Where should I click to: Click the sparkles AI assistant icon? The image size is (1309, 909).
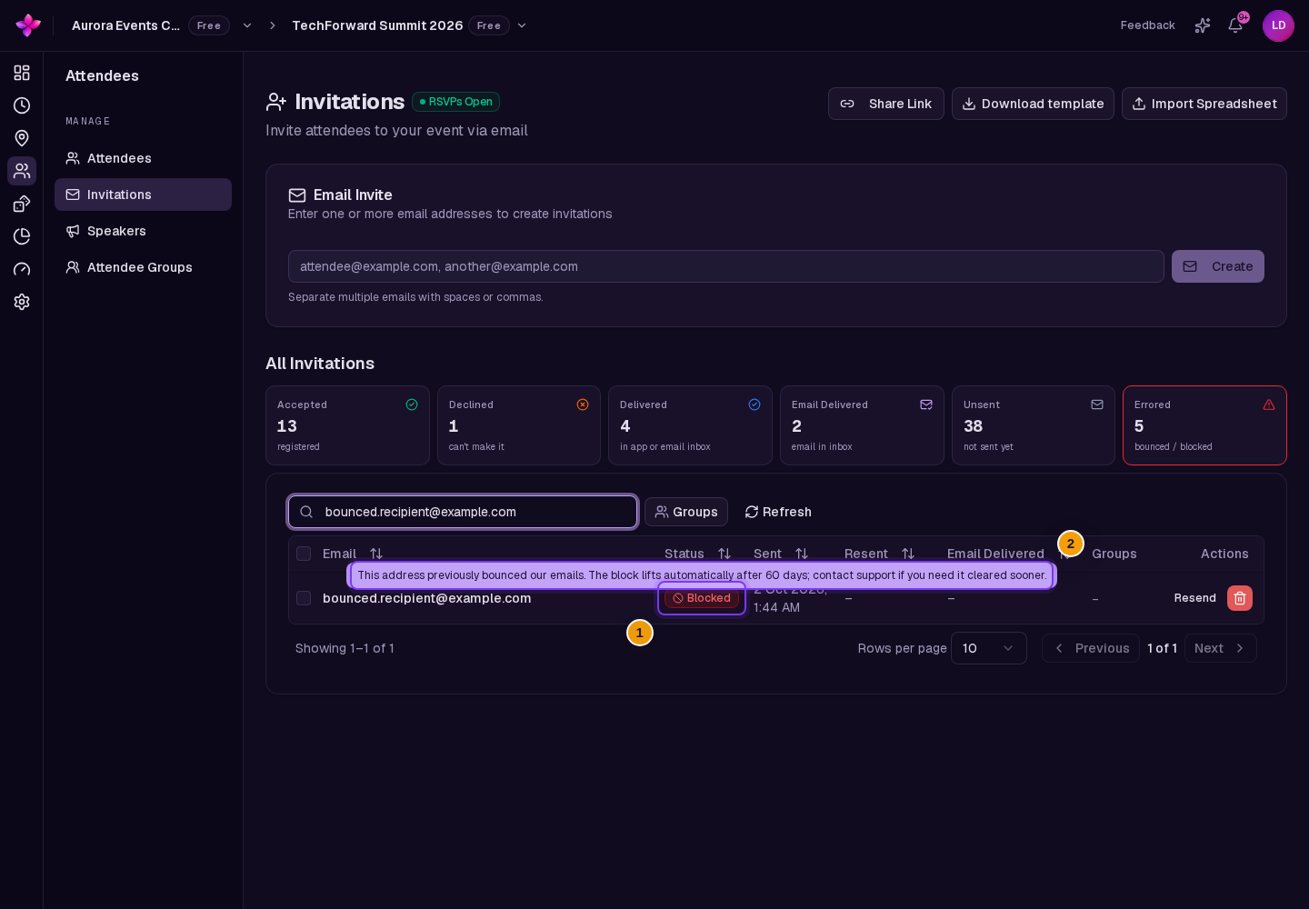click(x=1203, y=25)
